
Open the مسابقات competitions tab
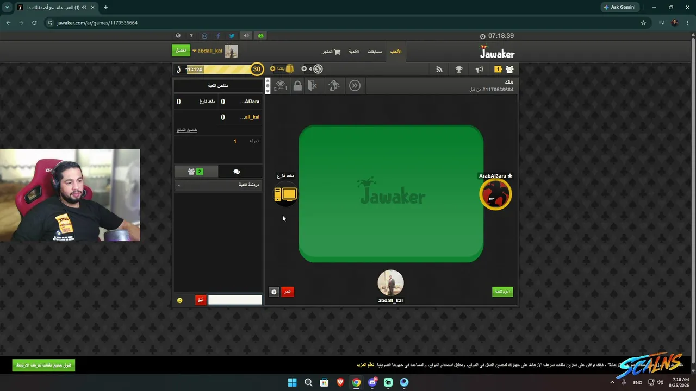375,52
